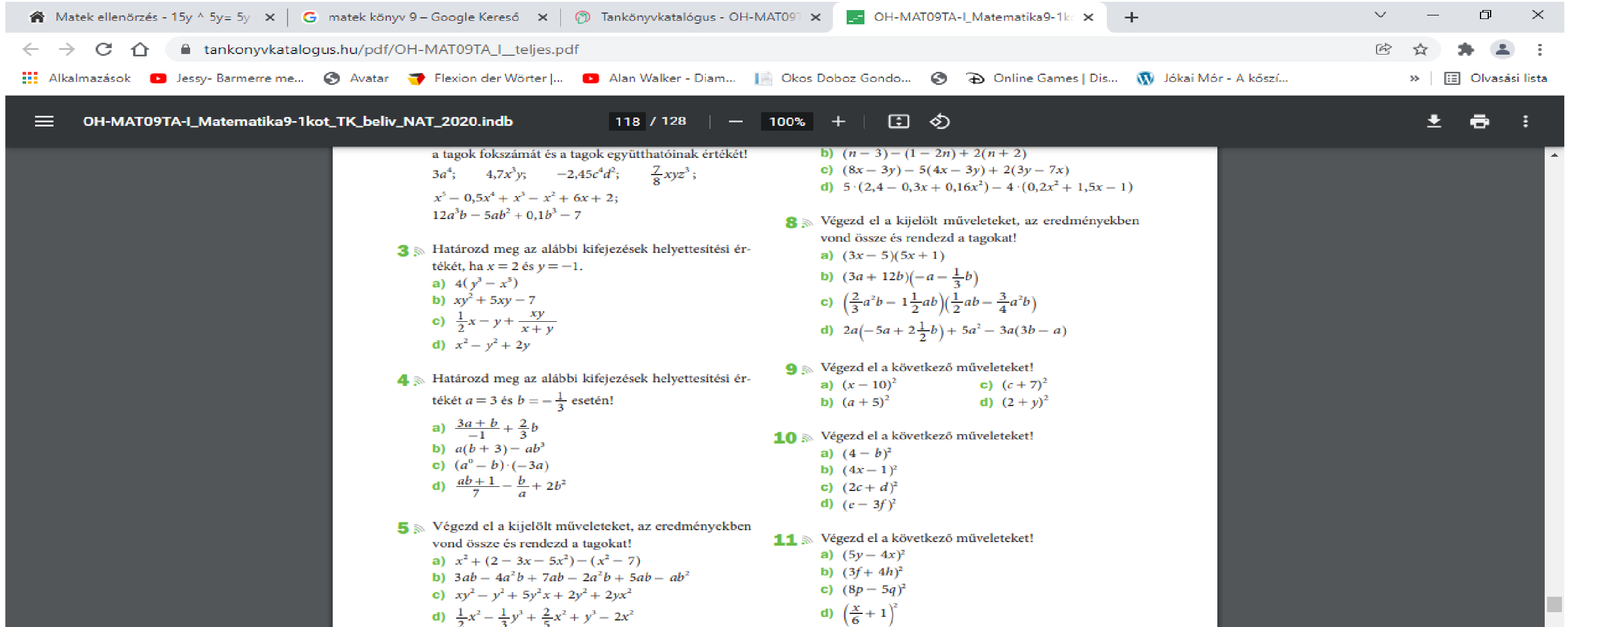Click the fit to page icon

(898, 122)
